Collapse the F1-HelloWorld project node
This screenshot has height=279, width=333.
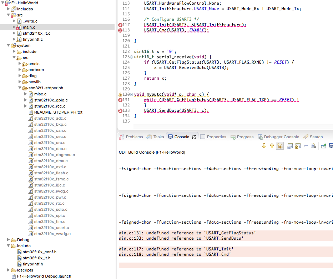point(3,3)
